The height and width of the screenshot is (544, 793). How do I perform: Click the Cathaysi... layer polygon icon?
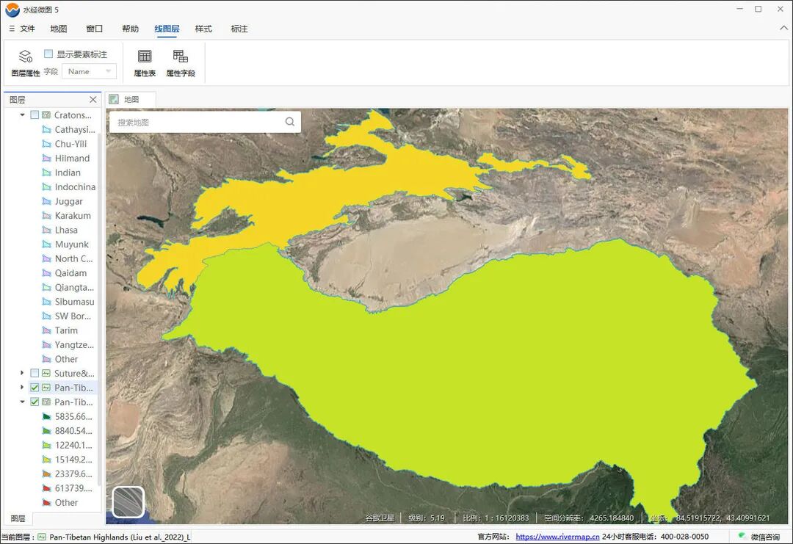tap(46, 129)
